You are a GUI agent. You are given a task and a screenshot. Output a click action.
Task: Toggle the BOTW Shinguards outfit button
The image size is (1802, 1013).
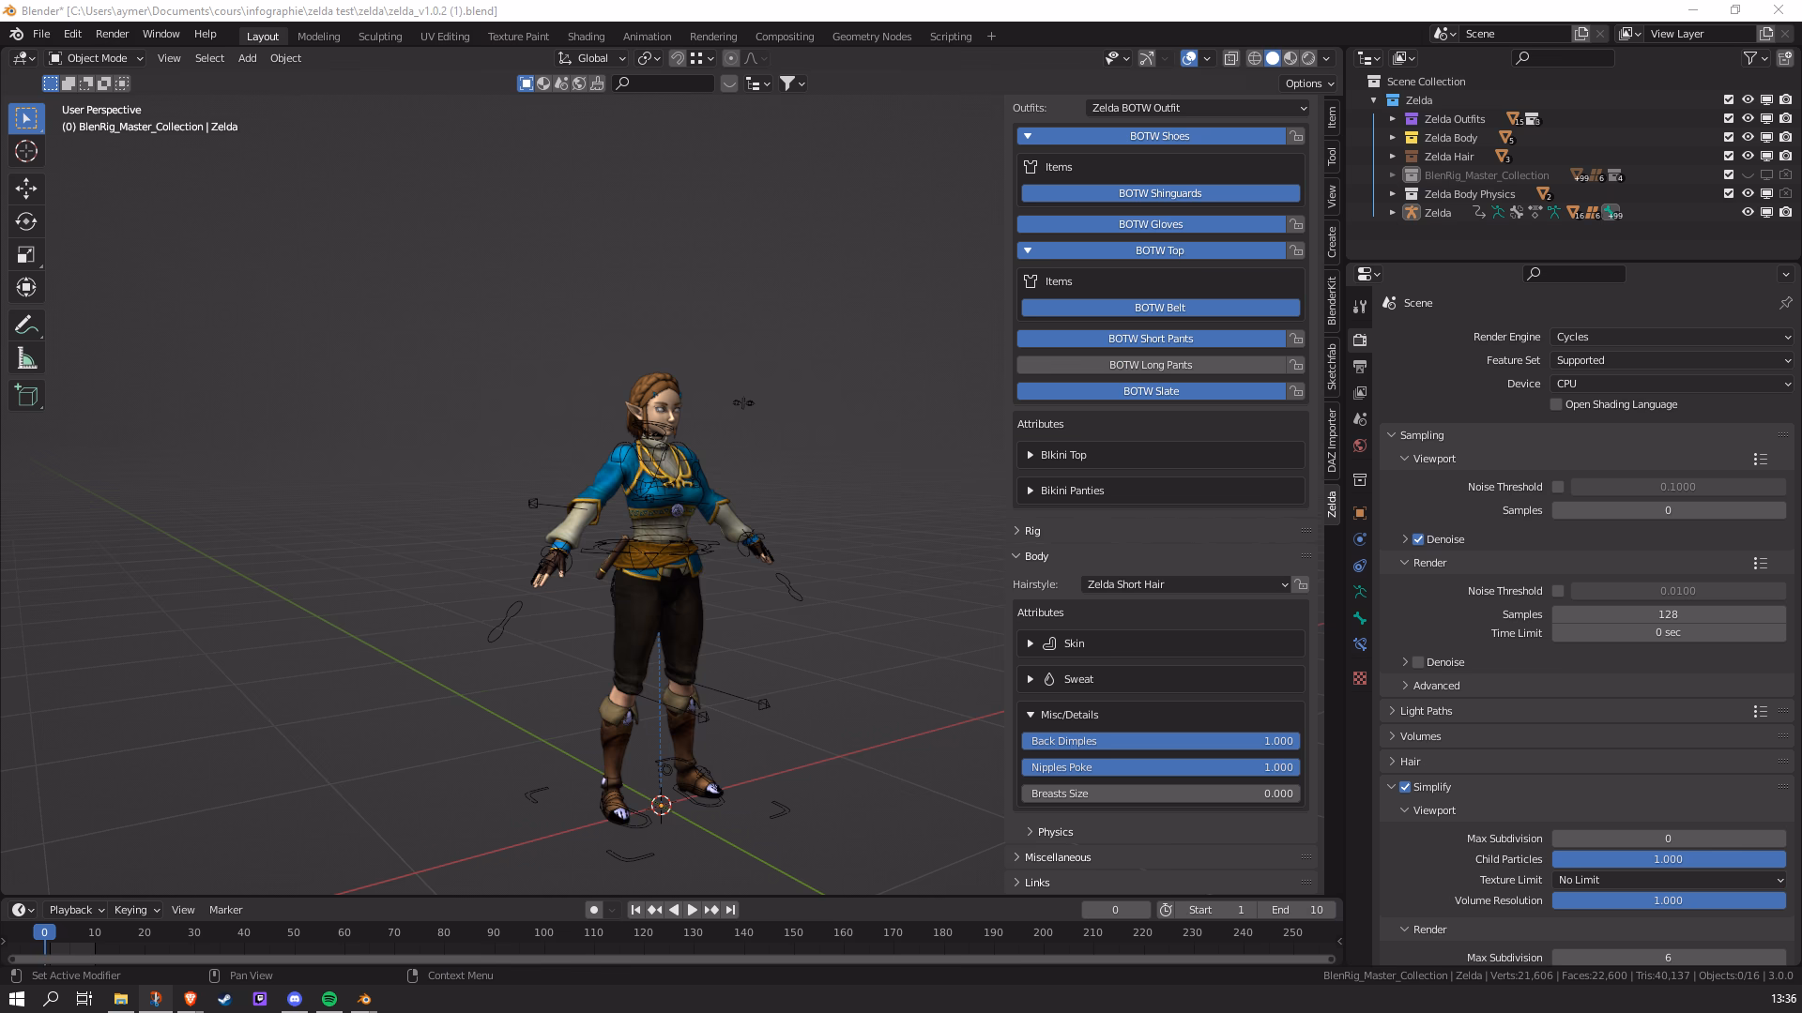[1160, 193]
